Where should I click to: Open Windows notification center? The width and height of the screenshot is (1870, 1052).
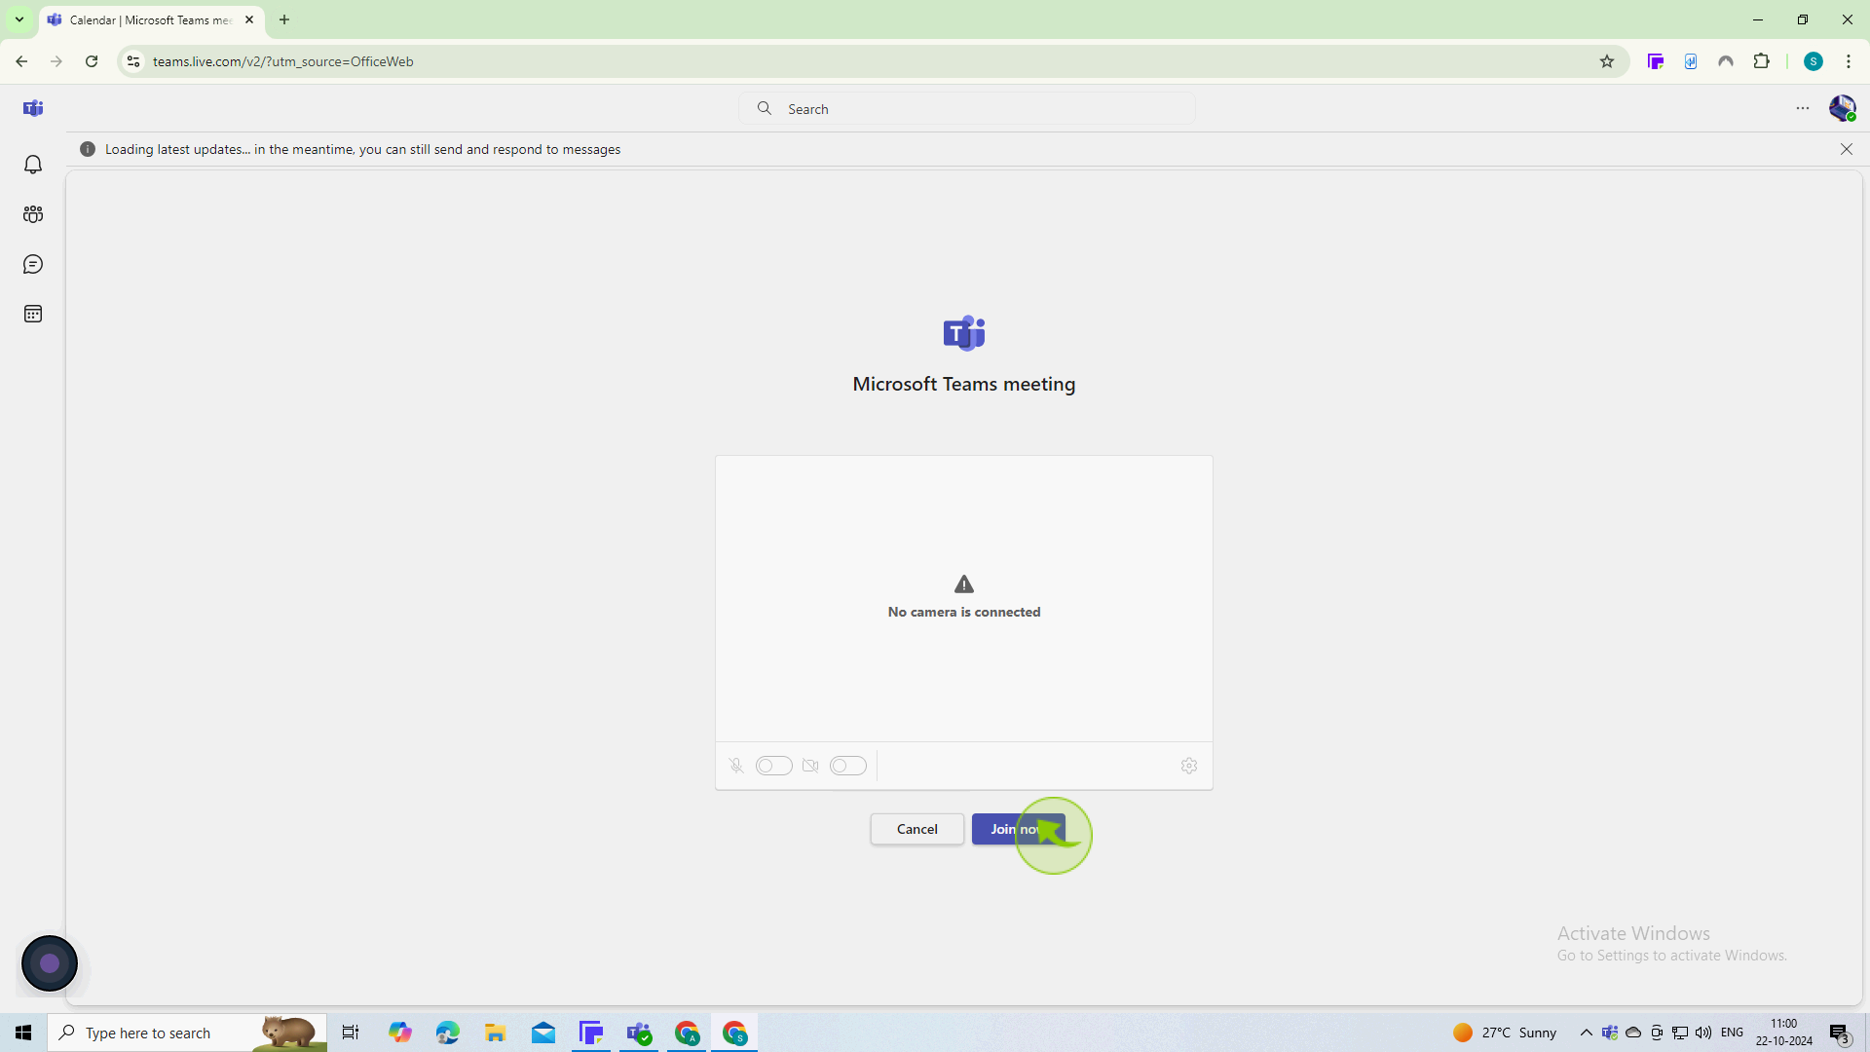tap(1840, 1033)
